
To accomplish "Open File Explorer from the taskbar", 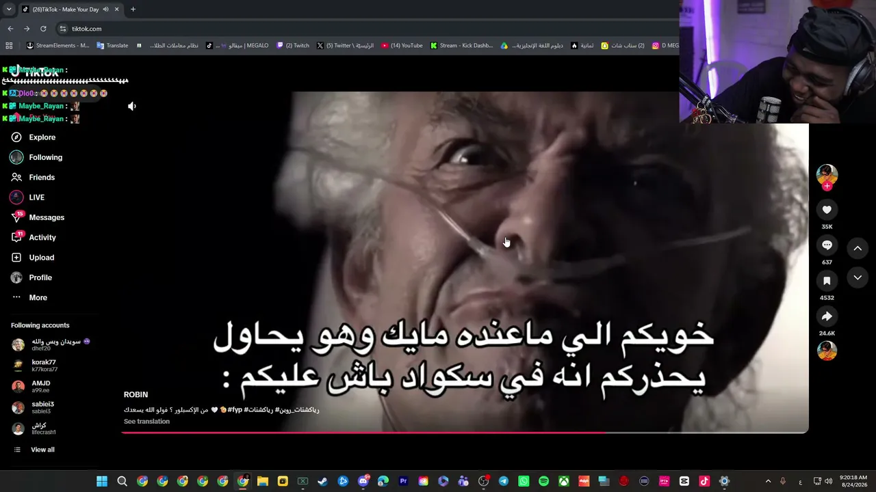I will point(263,481).
